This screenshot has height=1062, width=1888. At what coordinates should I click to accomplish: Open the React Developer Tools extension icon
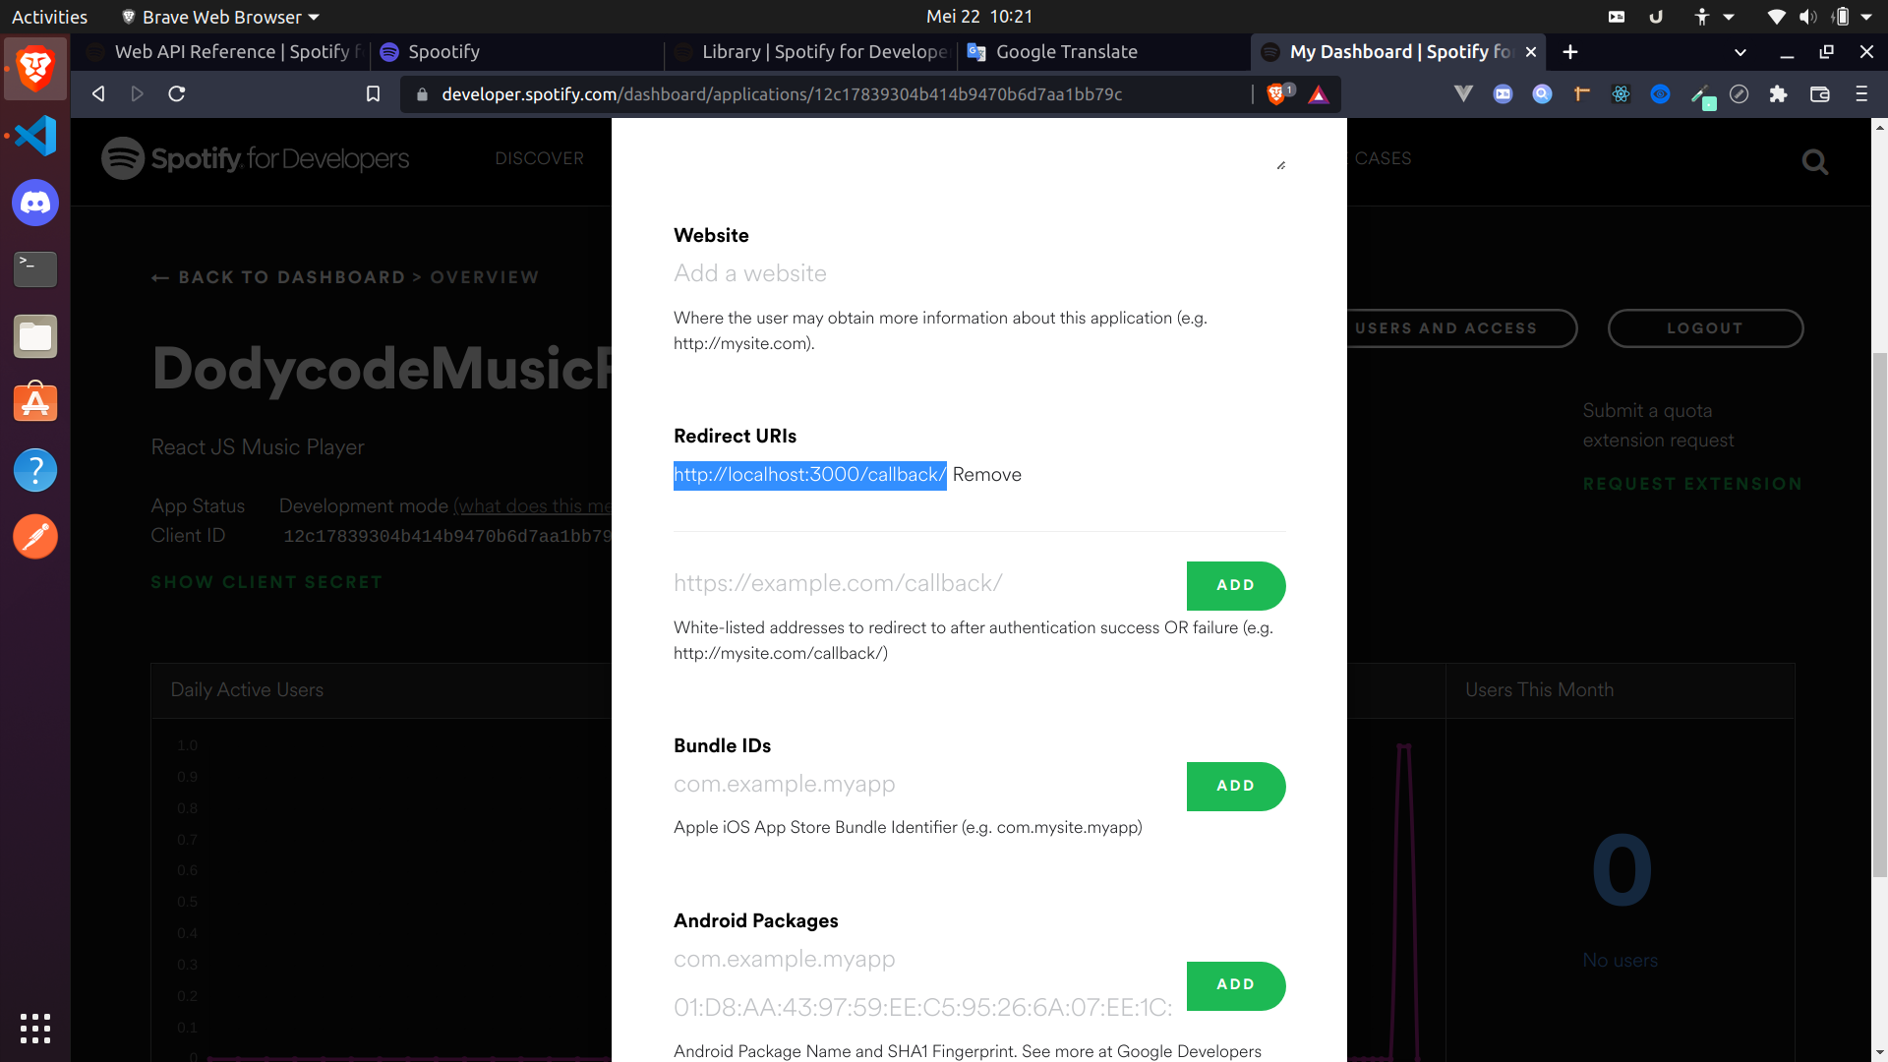click(1621, 94)
